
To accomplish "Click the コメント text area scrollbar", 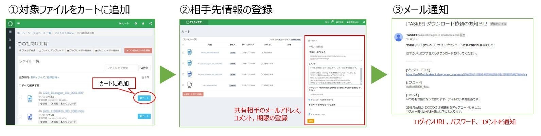I will pyautogui.click(x=361, y=75).
